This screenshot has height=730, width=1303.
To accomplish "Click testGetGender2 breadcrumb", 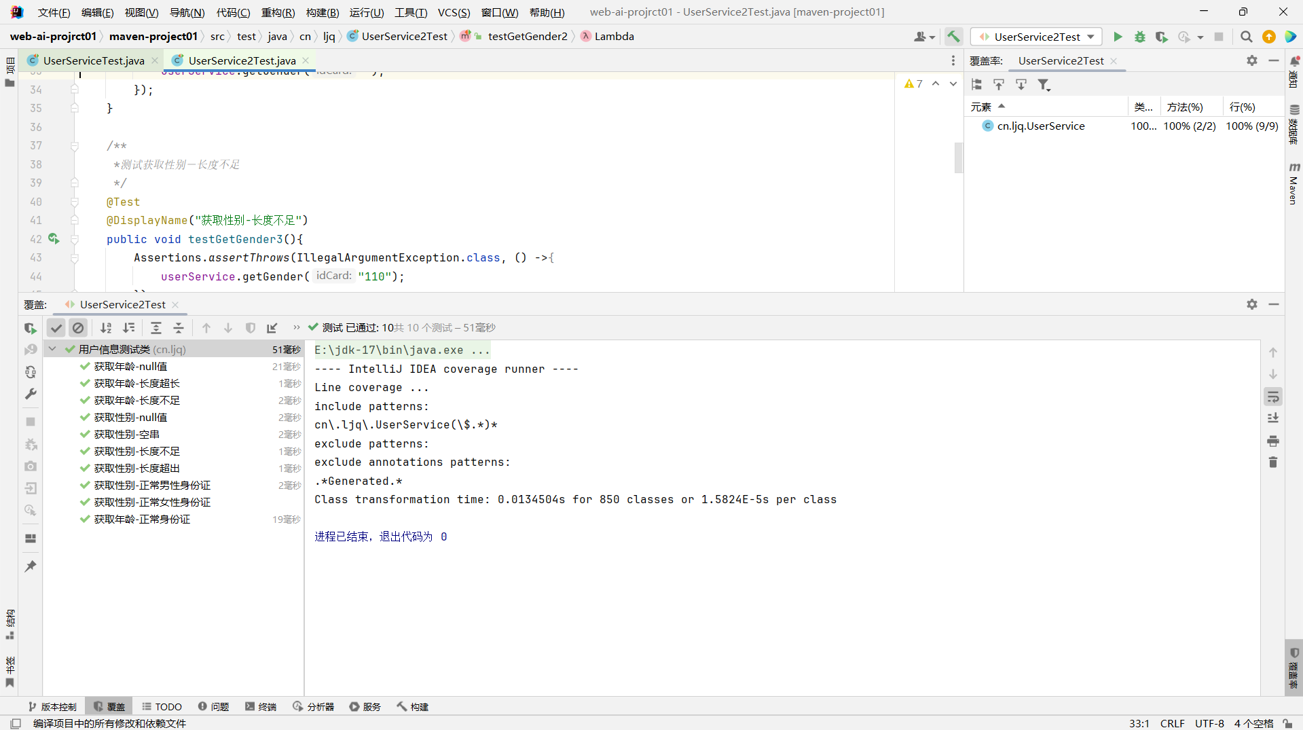I will click(x=528, y=37).
